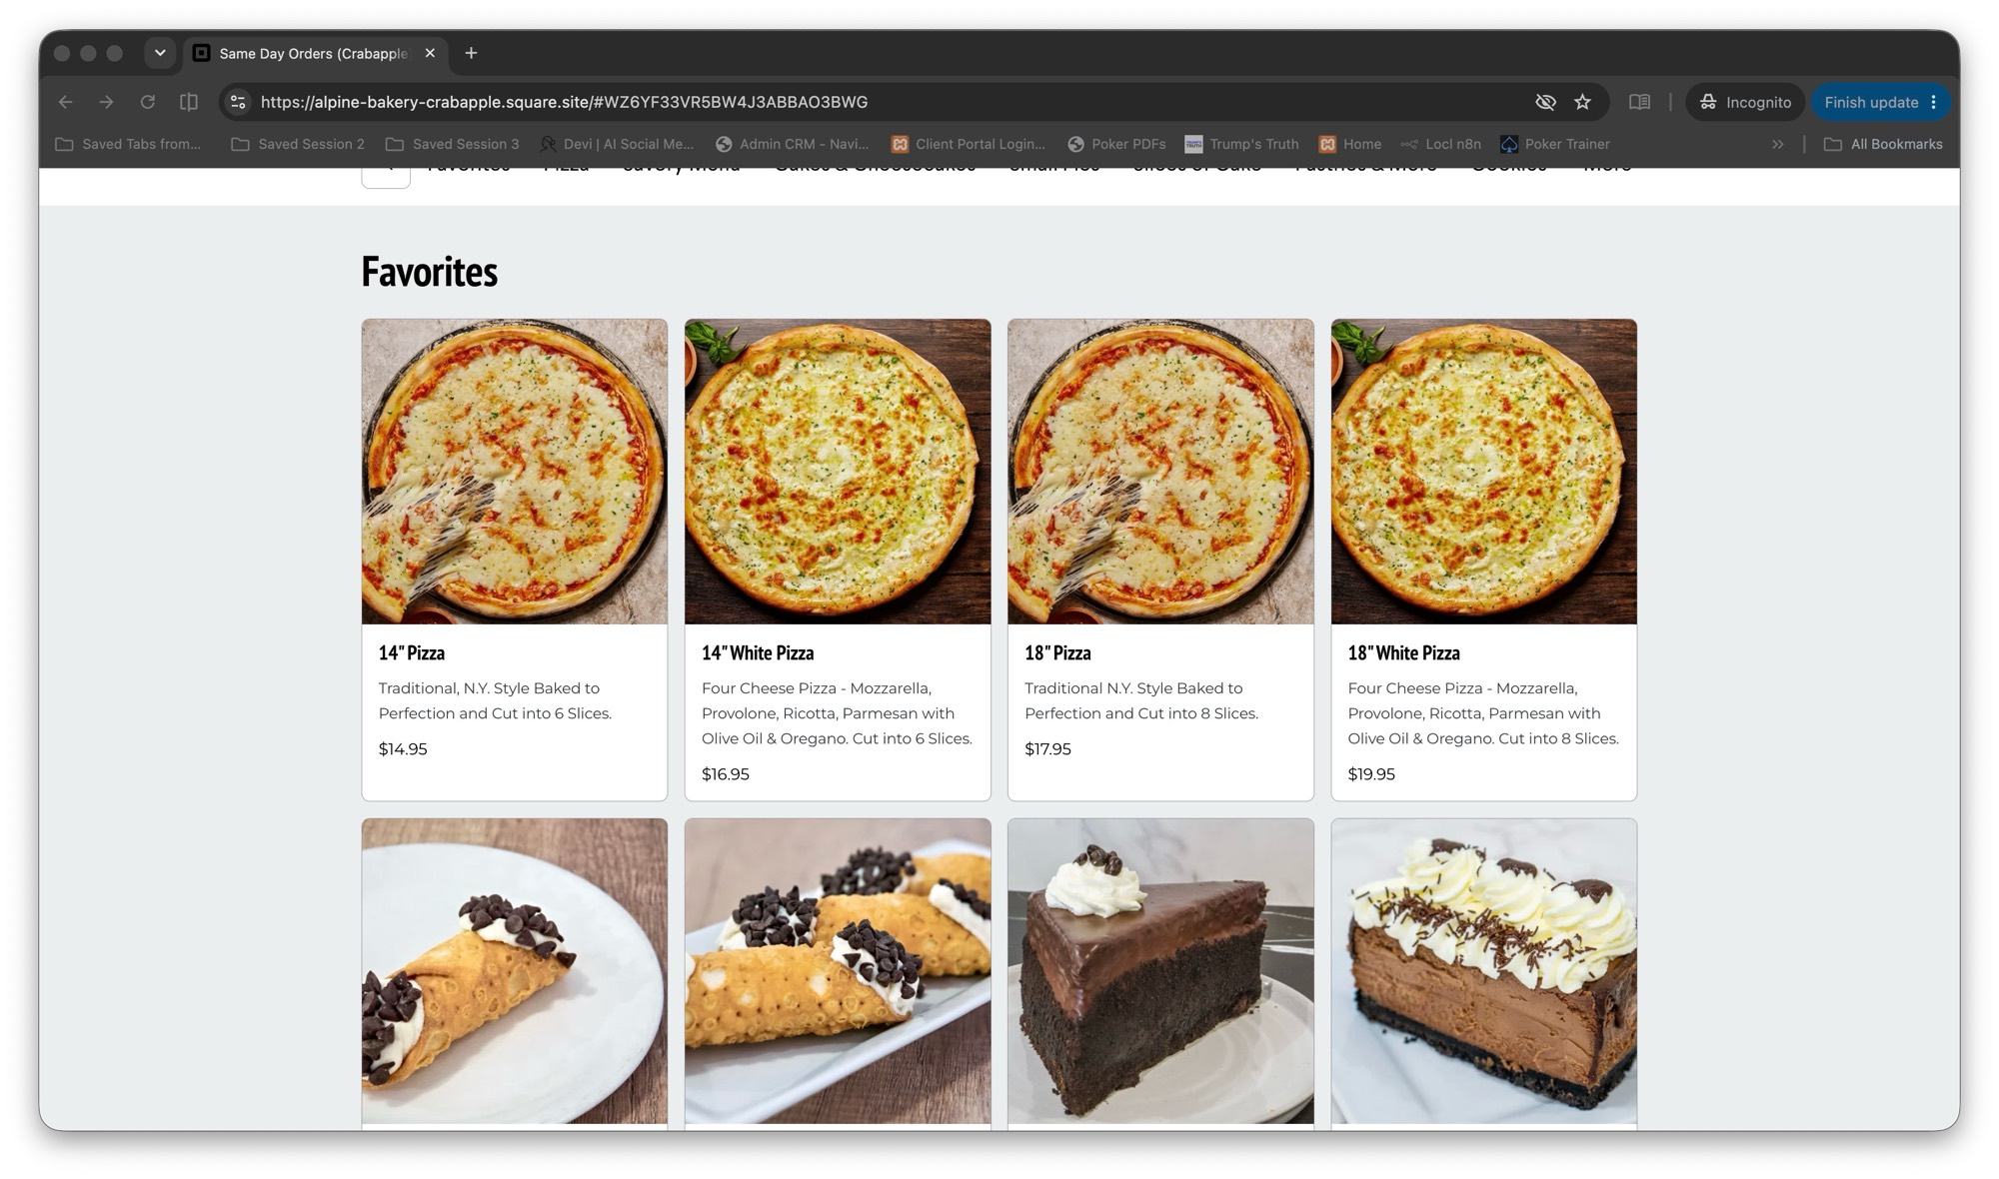Open the Trump's Truth bookmark
Viewport: 1999px width, 1179px height.
1242,144
